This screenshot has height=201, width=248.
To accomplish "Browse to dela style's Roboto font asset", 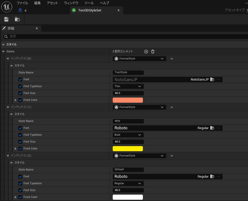I will pos(212,128).
